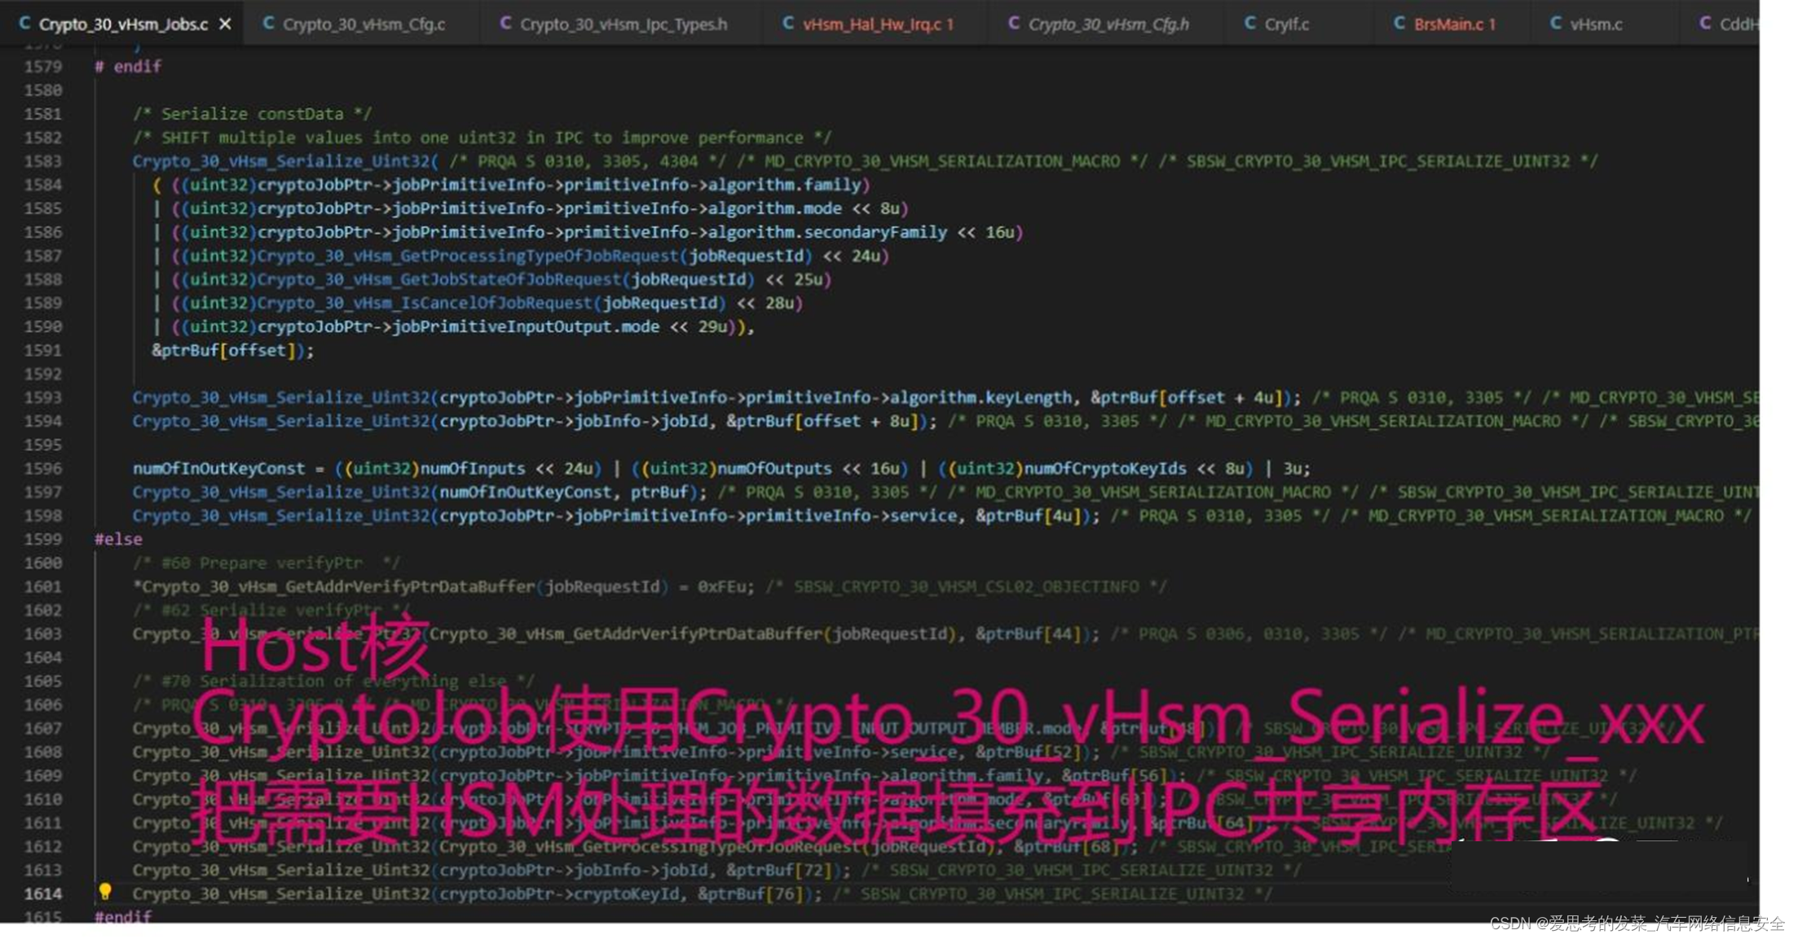
Task: Switch to the CryIf.c tab
Action: click(x=1286, y=24)
